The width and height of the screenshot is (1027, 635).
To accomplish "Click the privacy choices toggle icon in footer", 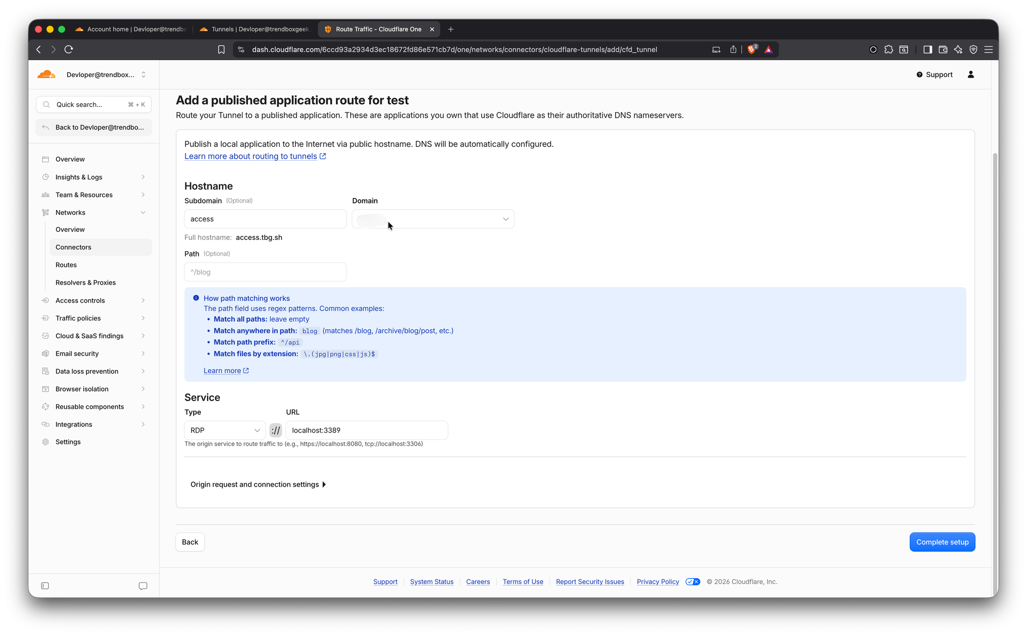I will (x=693, y=582).
